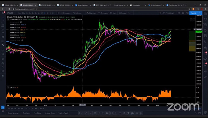This screenshot has width=208, height=118.
Task: Enter fullscreen mode with the expand icon
Action: tap(183, 13)
